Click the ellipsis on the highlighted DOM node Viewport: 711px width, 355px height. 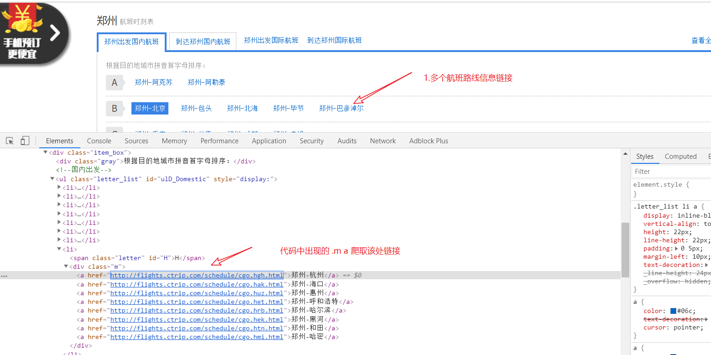pyautogui.click(x=4, y=275)
